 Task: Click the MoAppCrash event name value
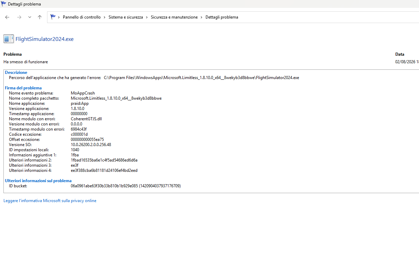pyautogui.click(x=83, y=93)
